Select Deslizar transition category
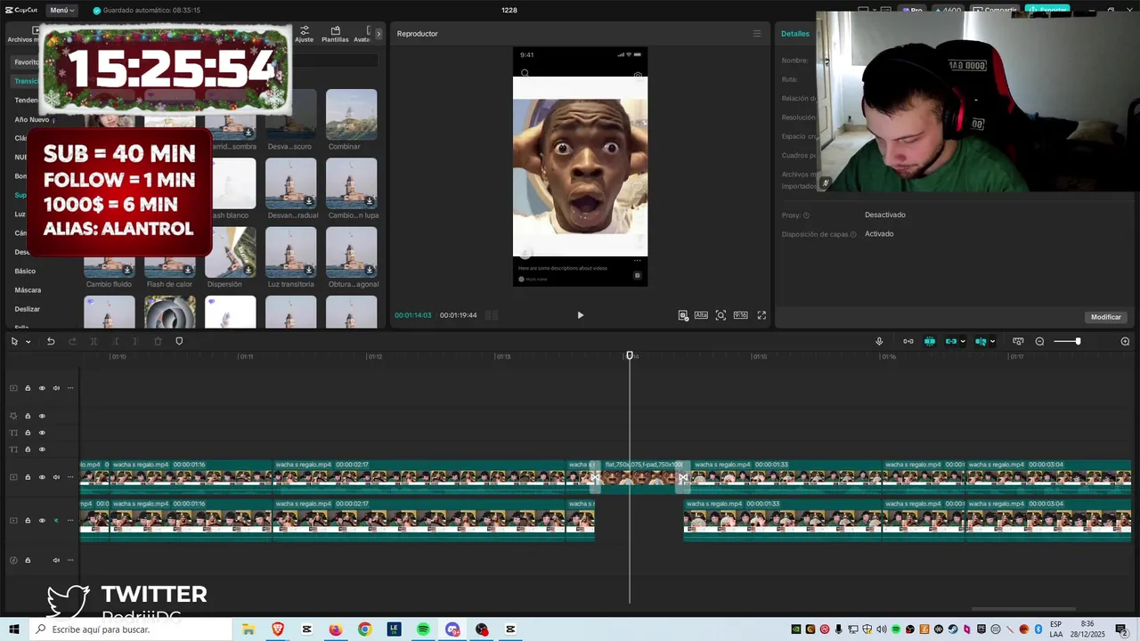Viewport: 1140px width, 641px height. pos(28,309)
